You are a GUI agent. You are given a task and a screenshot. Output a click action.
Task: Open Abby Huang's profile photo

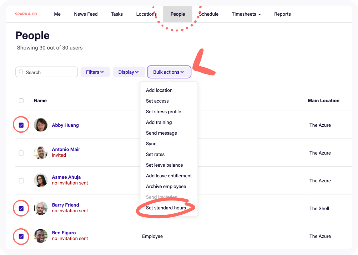pyautogui.click(x=41, y=125)
